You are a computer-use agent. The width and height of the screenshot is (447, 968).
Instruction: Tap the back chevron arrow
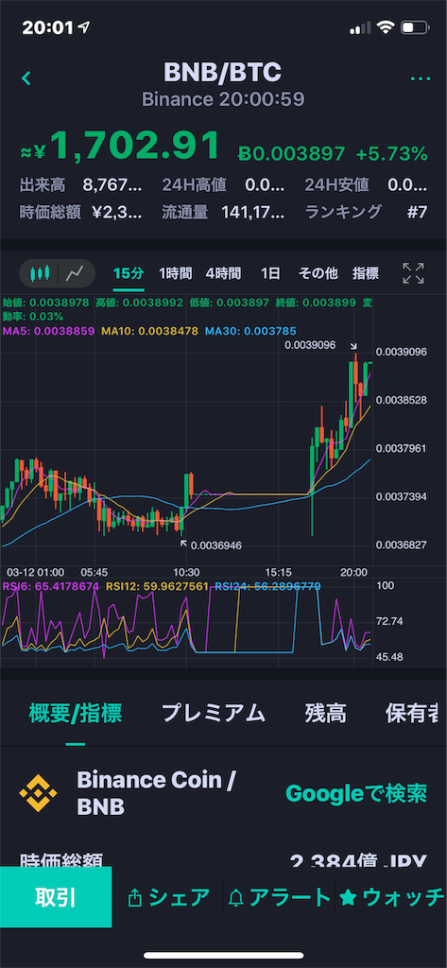pos(26,78)
